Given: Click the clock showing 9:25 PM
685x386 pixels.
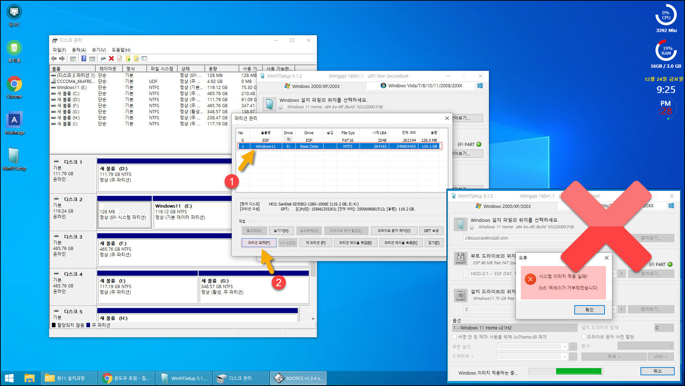Looking at the screenshot, I should pos(666,90).
